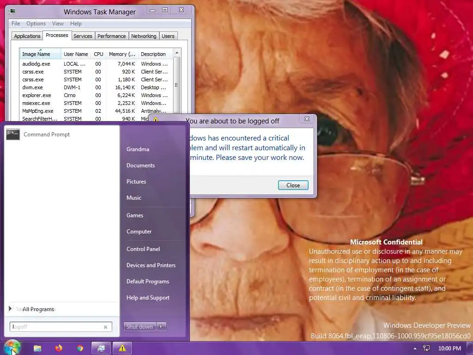The width and height of the screenshot is (473, 355).
Task: Switch to the Processes tab
Action: (57, 35)
